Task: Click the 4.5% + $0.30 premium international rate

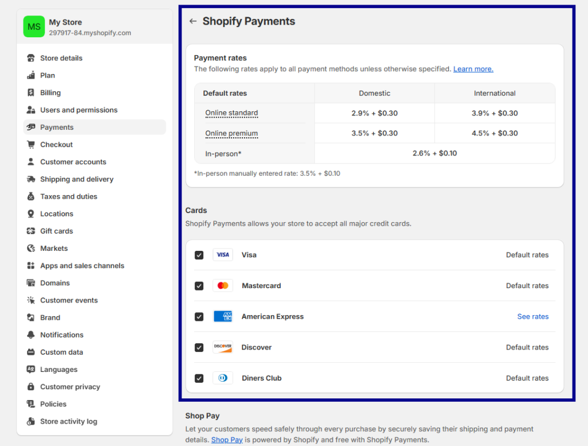Action: coord(494,133)
